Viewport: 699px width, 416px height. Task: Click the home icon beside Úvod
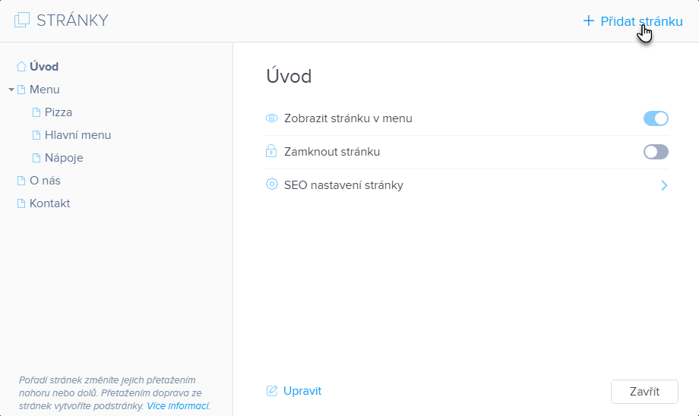[x=21, y=67]
